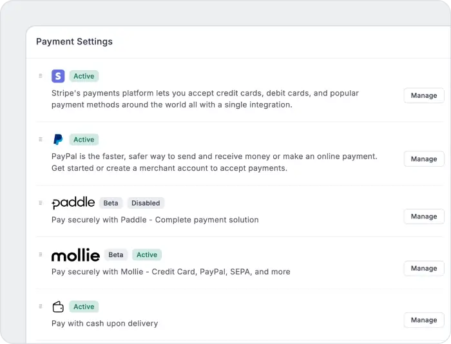Click the cash wallet icon
This screenshot has height=344, width=451.
tap(58, 307)
